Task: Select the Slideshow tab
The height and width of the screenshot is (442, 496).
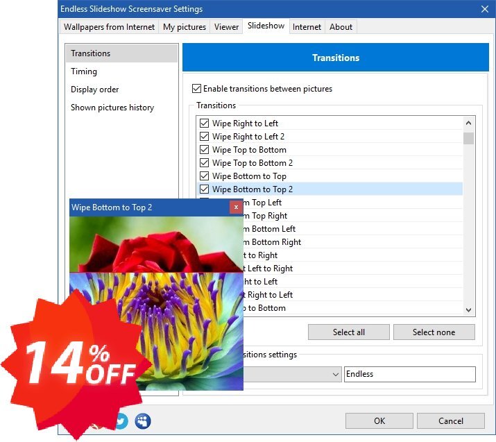Action: (x=266, y=26)
